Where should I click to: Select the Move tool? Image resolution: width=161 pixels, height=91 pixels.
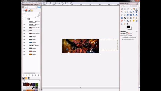[136, 12]
